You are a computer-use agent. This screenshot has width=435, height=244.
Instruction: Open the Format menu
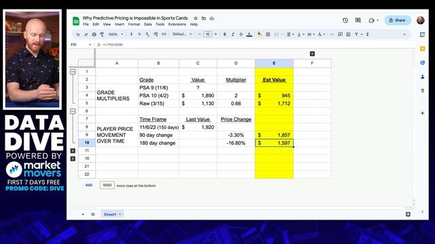coord(134,24)
